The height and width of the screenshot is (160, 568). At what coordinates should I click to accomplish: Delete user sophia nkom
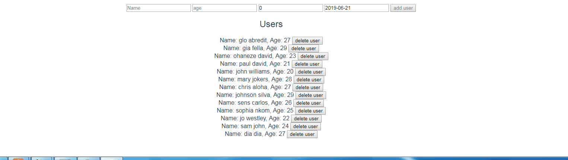(x=310, y=111)
